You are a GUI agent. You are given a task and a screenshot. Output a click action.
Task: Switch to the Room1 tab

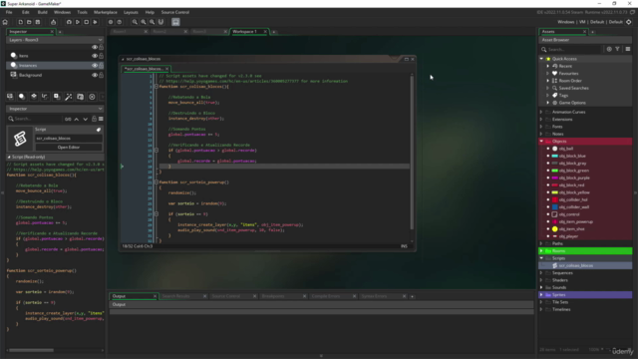(120, 31)
